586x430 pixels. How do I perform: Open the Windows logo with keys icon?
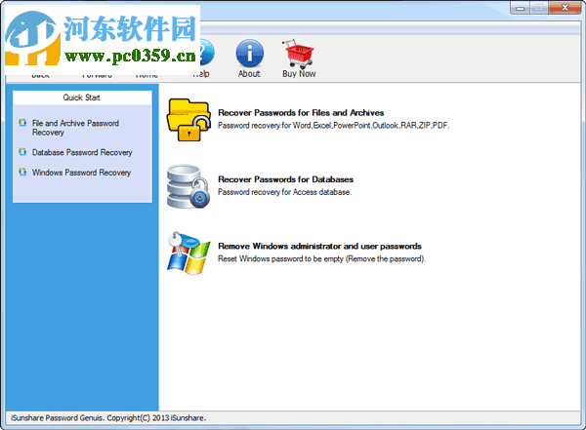188,254
